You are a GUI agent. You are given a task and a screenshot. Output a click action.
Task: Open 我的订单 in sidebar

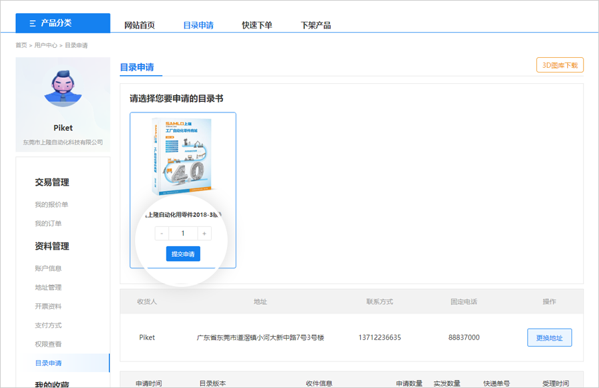[x=48, y=224]
